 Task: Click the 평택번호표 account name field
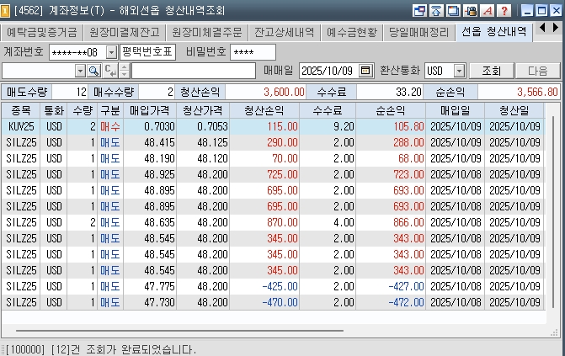[147, 52]
